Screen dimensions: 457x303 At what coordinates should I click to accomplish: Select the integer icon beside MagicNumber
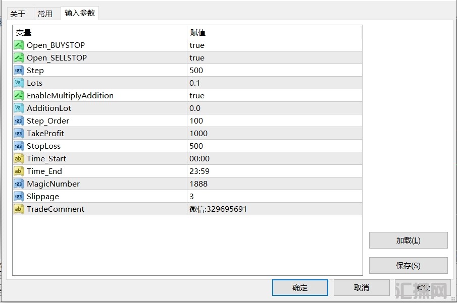point(19,184)
